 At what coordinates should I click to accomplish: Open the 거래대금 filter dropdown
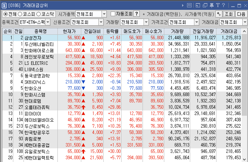[245, 22]
